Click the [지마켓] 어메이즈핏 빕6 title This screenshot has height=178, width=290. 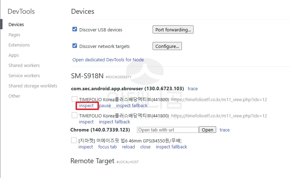pos(130,141)
